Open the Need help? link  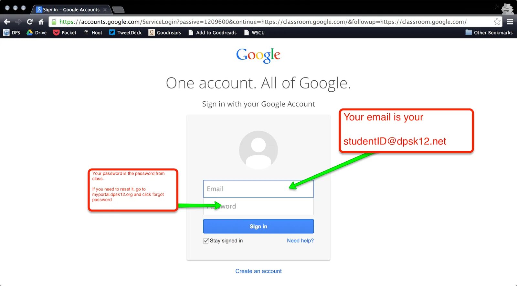pos(300,241)
